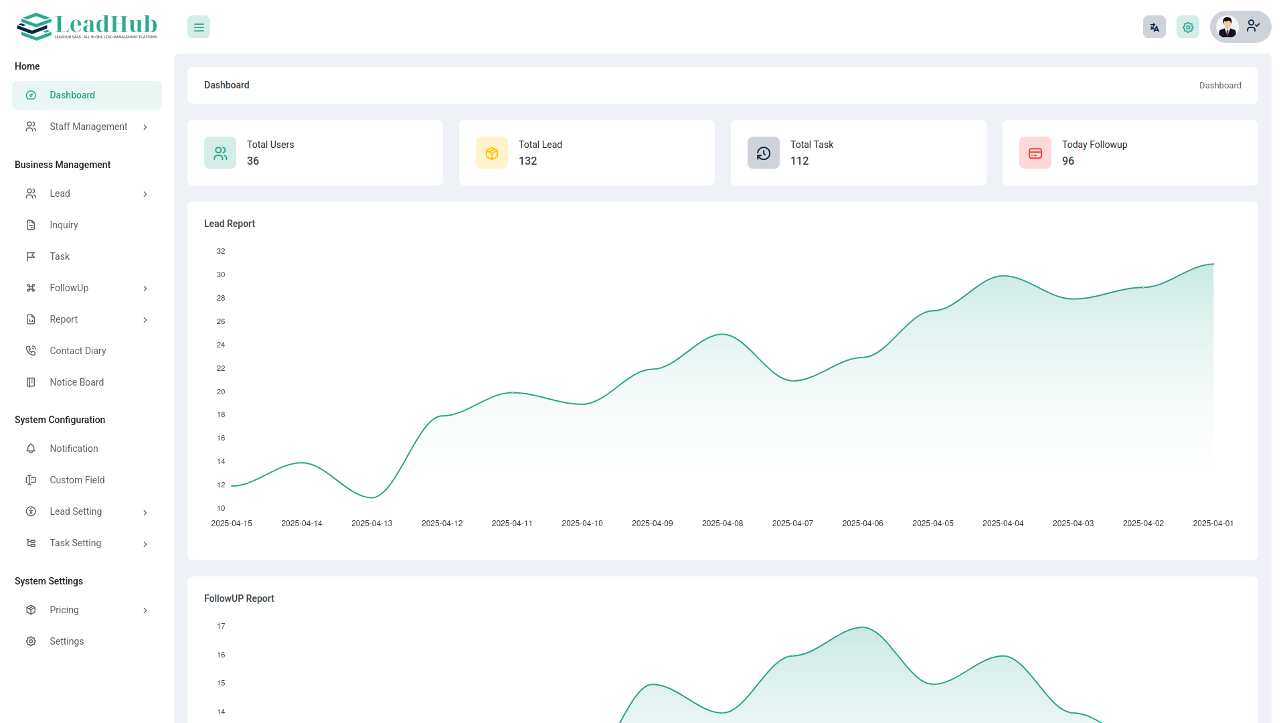Click the Total Task history icon

(x=764, y=153)
